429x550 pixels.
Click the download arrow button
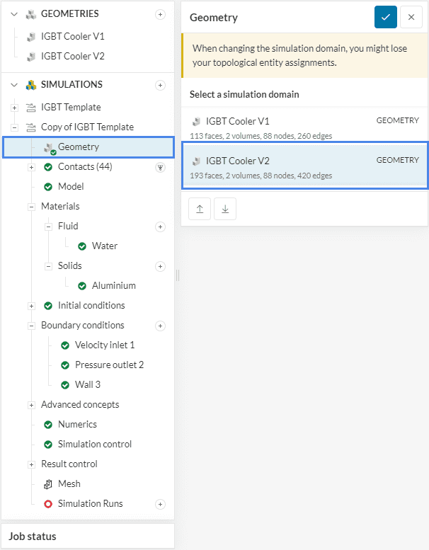[224, 209]
